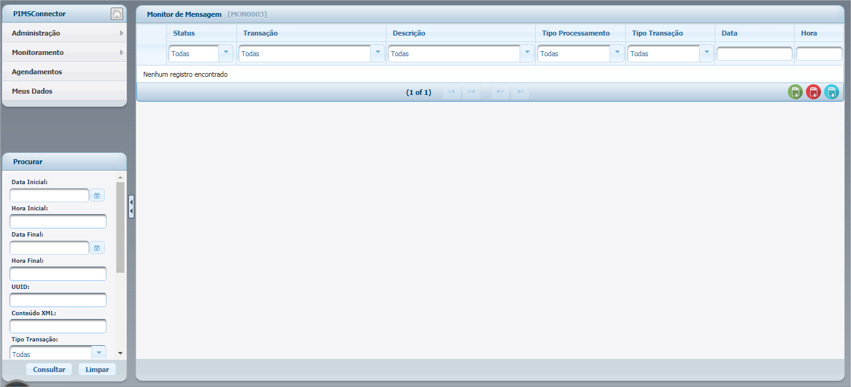Open the Data Inicial calendar picker
Screen dimensions: 851x387
[x=97, y=195]
